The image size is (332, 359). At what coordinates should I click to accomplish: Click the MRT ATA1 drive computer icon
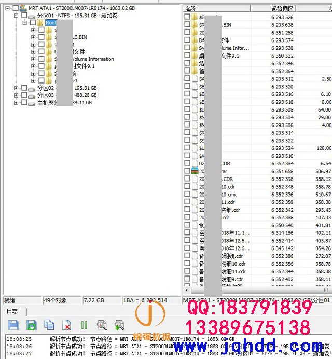[23, 8]
